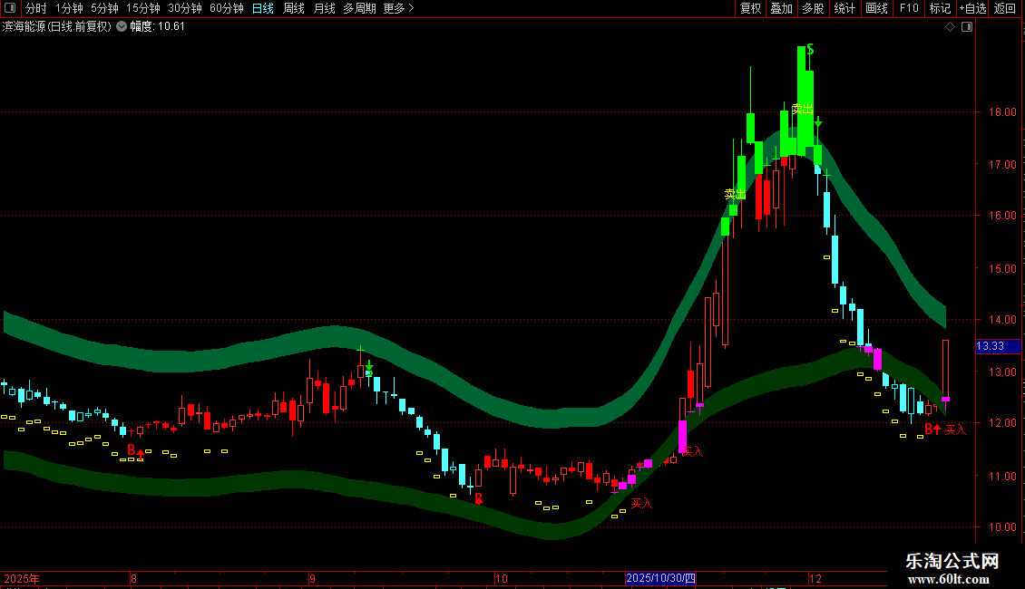Click the current price label 13.33
The height and width of the screenshot is (589, 1025).
(x=998, y=346)
